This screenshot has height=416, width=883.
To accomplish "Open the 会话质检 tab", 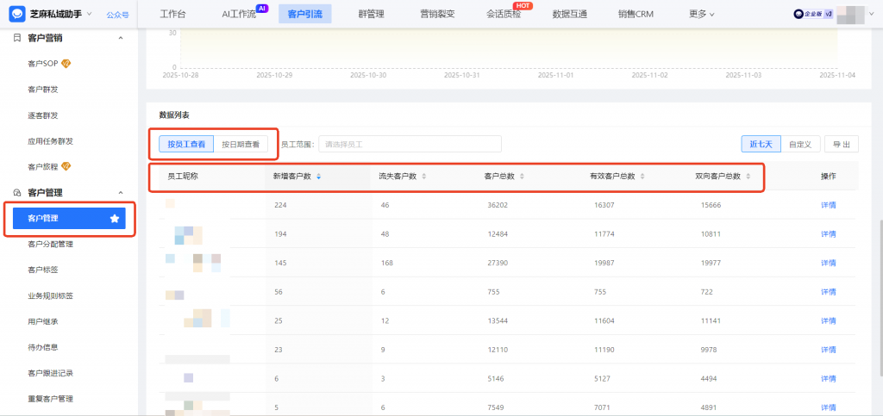I will 504,14.
